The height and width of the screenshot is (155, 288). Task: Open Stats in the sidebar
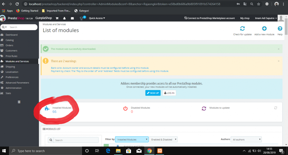coord(8,93)
